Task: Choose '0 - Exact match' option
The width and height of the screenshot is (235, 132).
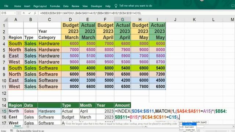Action: click(188, 127)
